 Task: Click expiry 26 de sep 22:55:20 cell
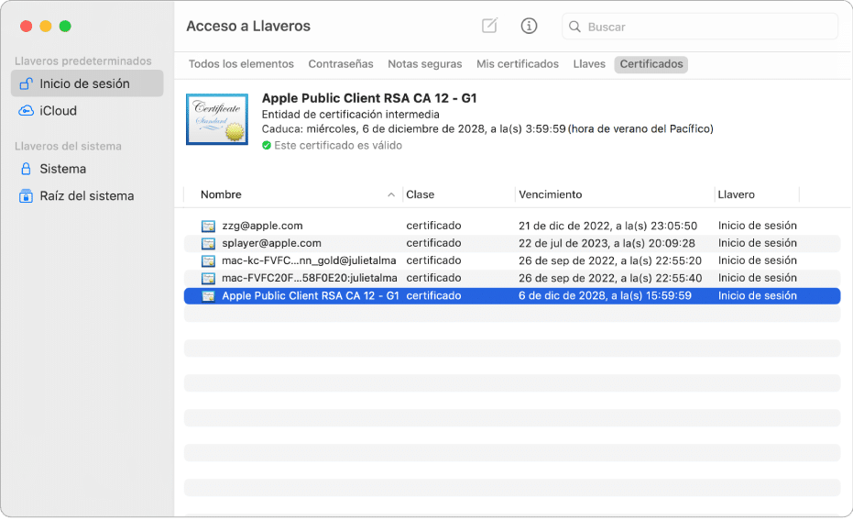click(610, 260)
